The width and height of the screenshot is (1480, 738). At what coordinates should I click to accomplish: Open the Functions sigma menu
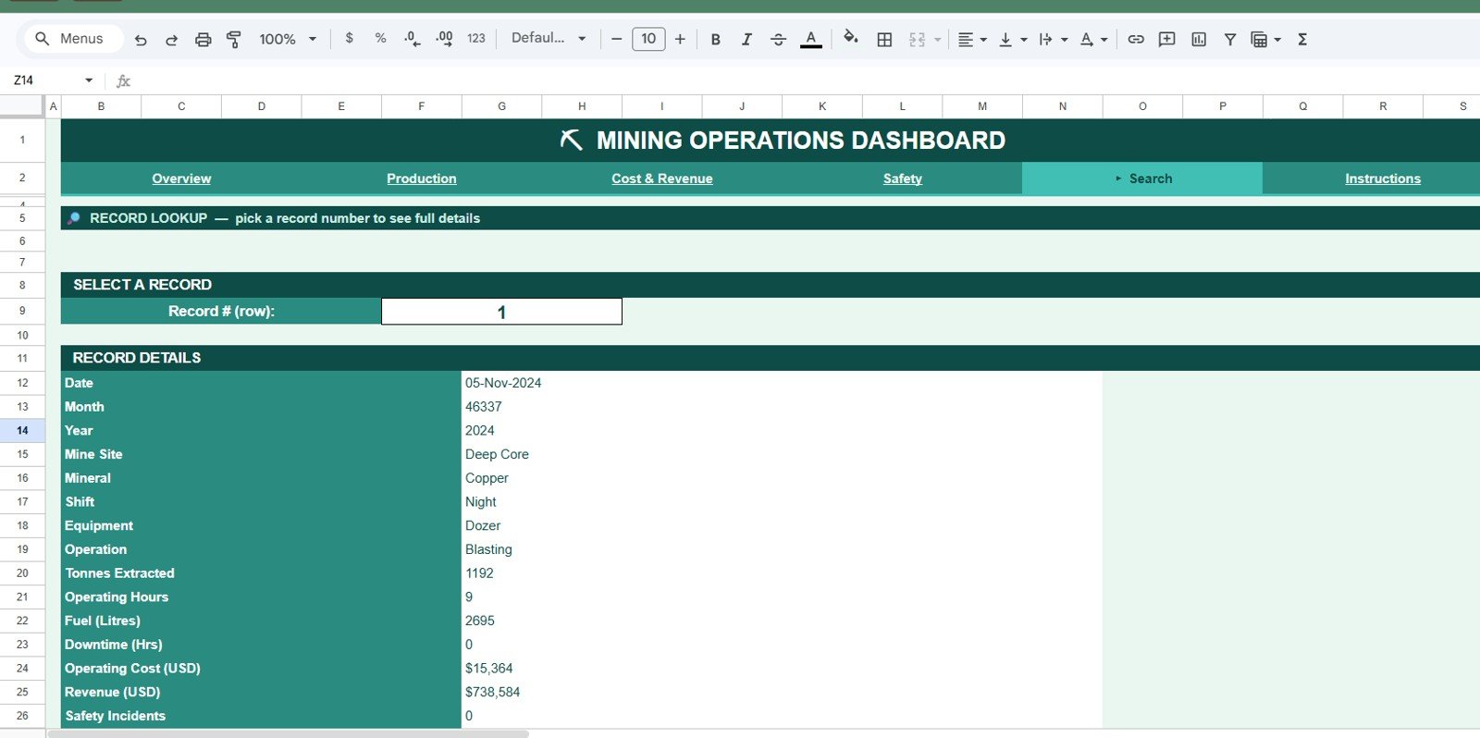click(1302, 39)
